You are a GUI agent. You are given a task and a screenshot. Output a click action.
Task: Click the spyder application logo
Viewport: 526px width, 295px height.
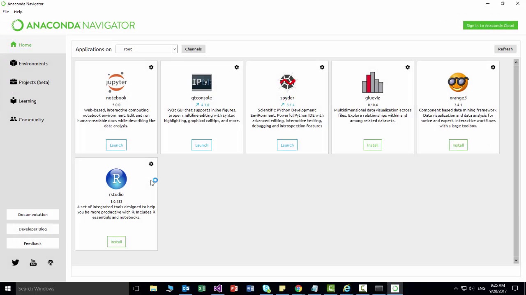coord(287,82)
